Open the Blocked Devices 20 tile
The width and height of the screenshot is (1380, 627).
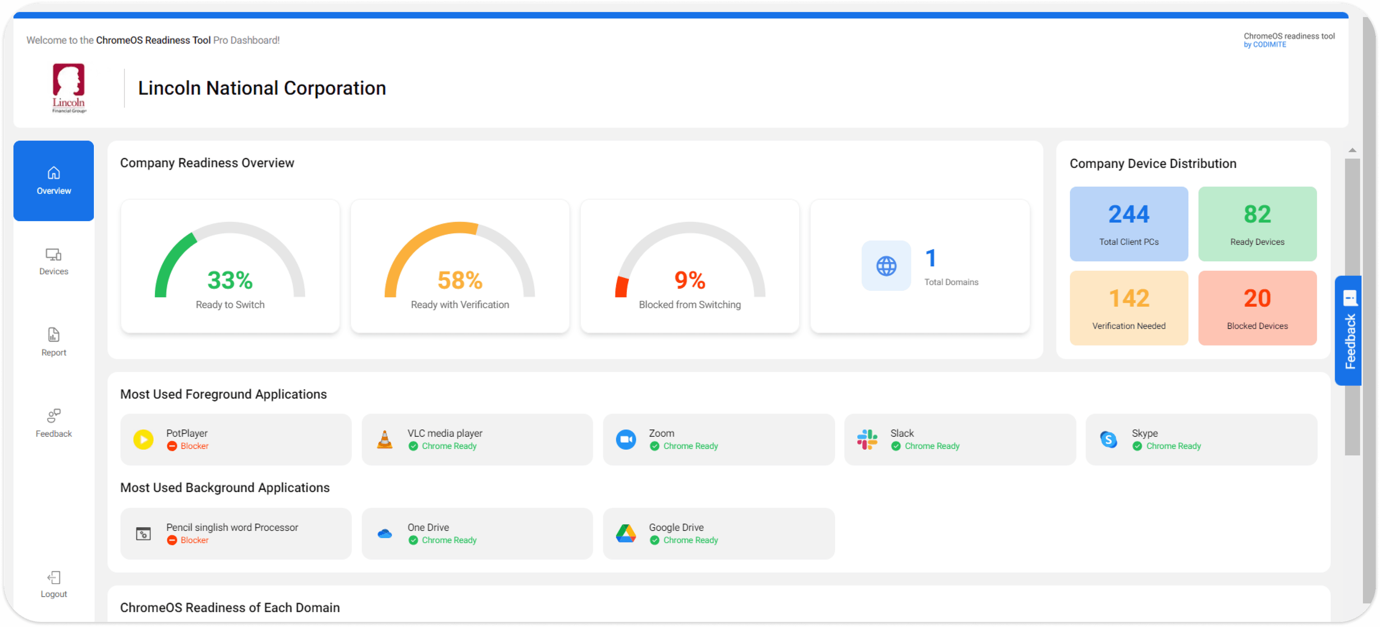tap(1257, 308)
